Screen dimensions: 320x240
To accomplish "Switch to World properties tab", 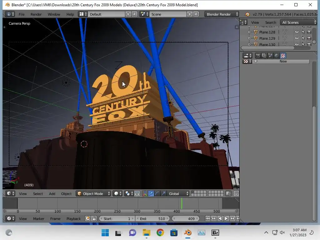I will tap(277, 56).
